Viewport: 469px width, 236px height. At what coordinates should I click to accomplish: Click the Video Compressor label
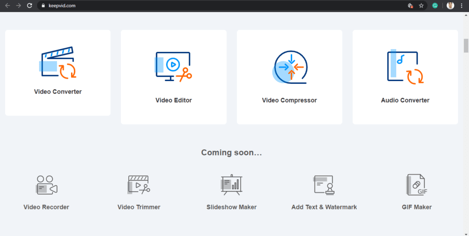point(289,100)
